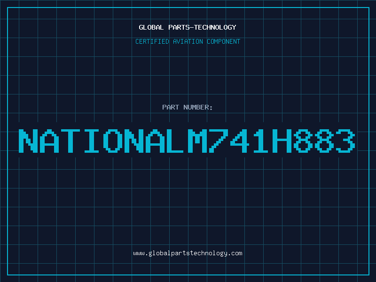
Task: Click the word CERTIFIED in the subtitle
Action: [152, 41]
